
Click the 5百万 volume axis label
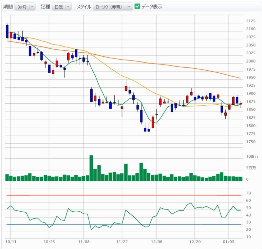pyautogui.click(x=251, y=168)
